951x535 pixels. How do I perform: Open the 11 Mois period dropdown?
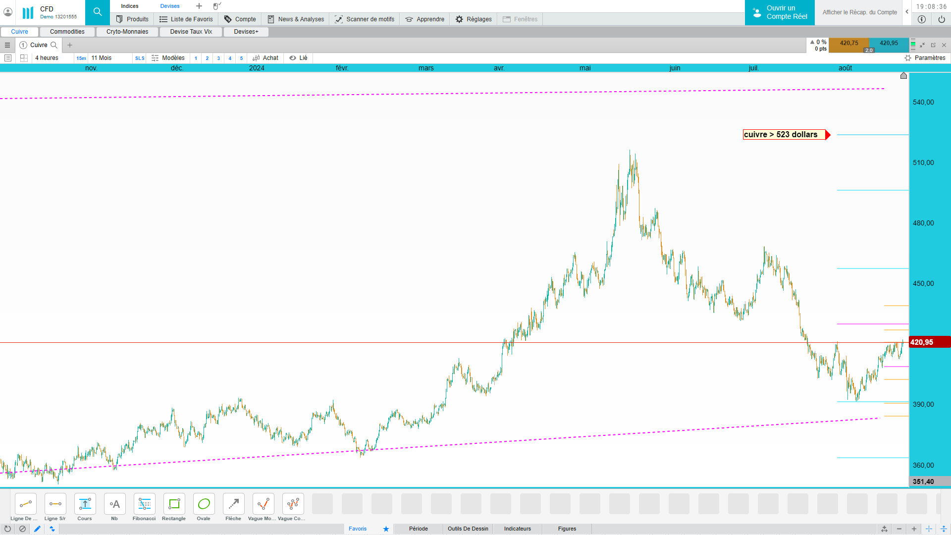102,58
